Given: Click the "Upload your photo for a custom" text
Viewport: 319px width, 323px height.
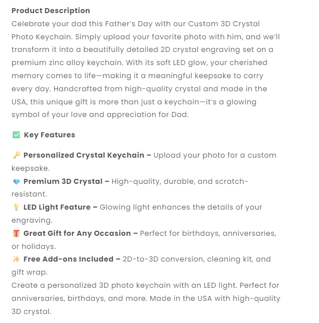Looking at the screenshot, I should coord(215,155).
